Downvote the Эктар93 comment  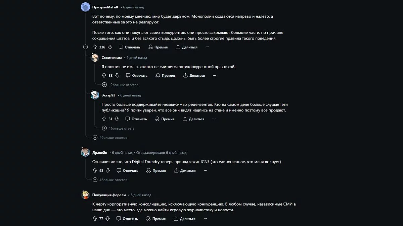click(x=117, y=119)
